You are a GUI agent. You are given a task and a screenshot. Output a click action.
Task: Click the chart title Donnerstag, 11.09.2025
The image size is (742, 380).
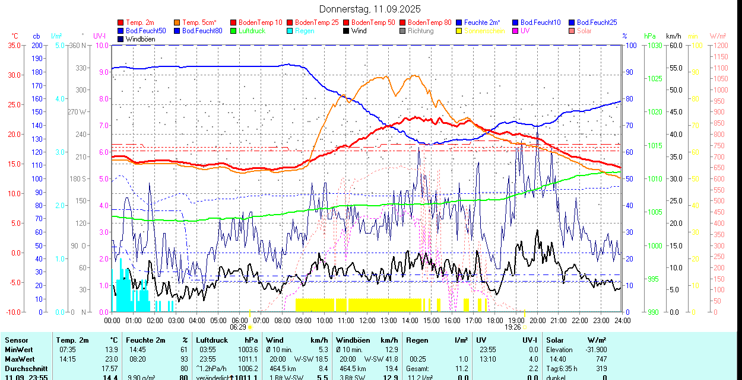pyautogui.click(x=370, y=9)
